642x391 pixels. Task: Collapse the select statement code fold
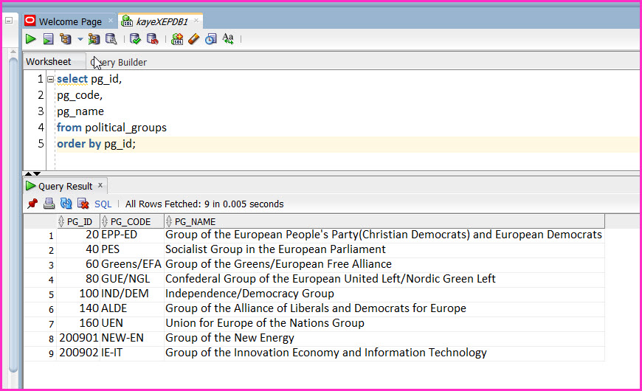[50, 79]
